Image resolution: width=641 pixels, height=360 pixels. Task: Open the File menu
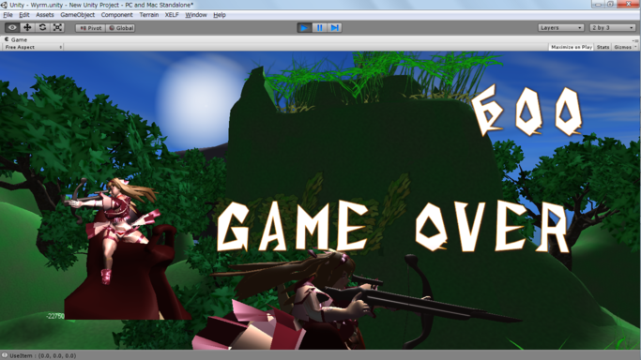click(x=8, y=15)
